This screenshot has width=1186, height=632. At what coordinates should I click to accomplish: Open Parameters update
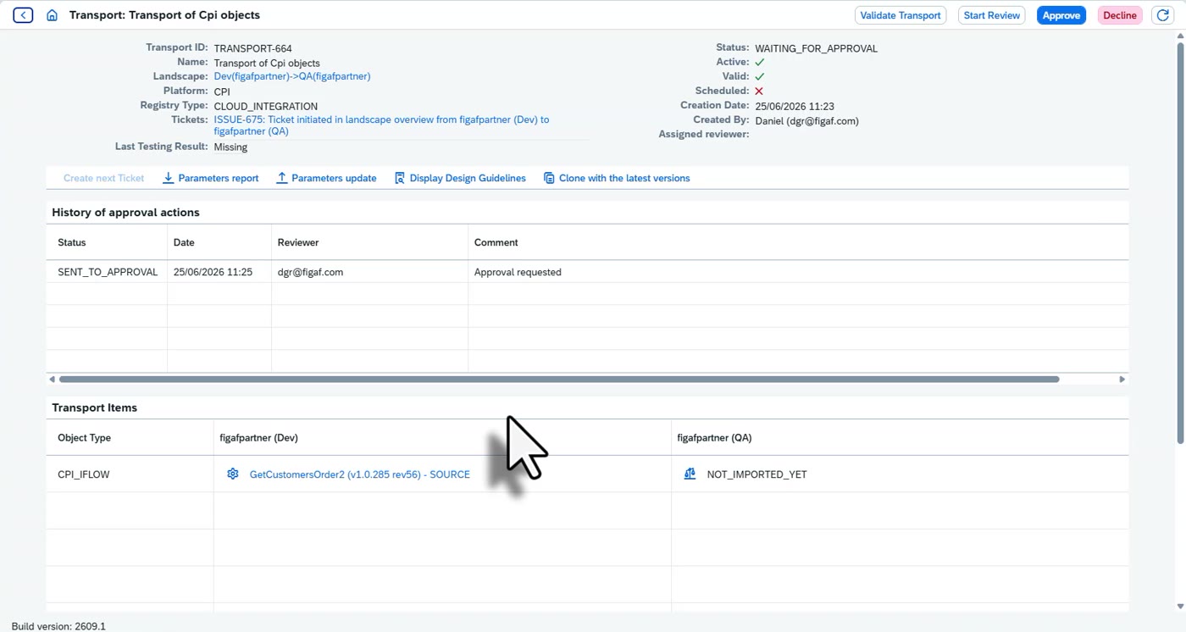click(326, 178)
